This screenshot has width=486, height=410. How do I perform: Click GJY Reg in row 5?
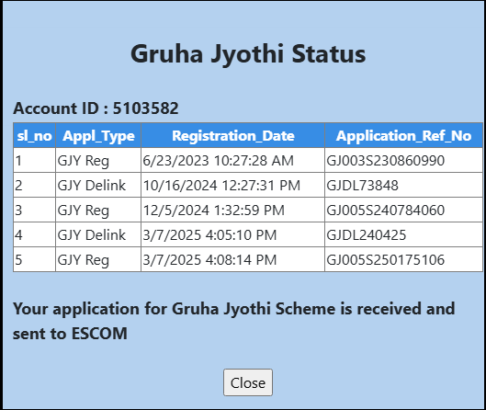coord(83,260)
